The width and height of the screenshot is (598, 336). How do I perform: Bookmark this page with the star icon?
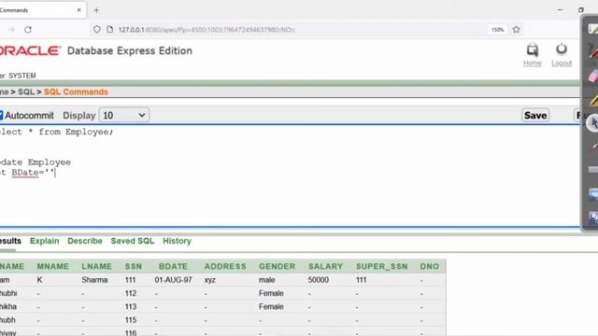tap(517, 29)
